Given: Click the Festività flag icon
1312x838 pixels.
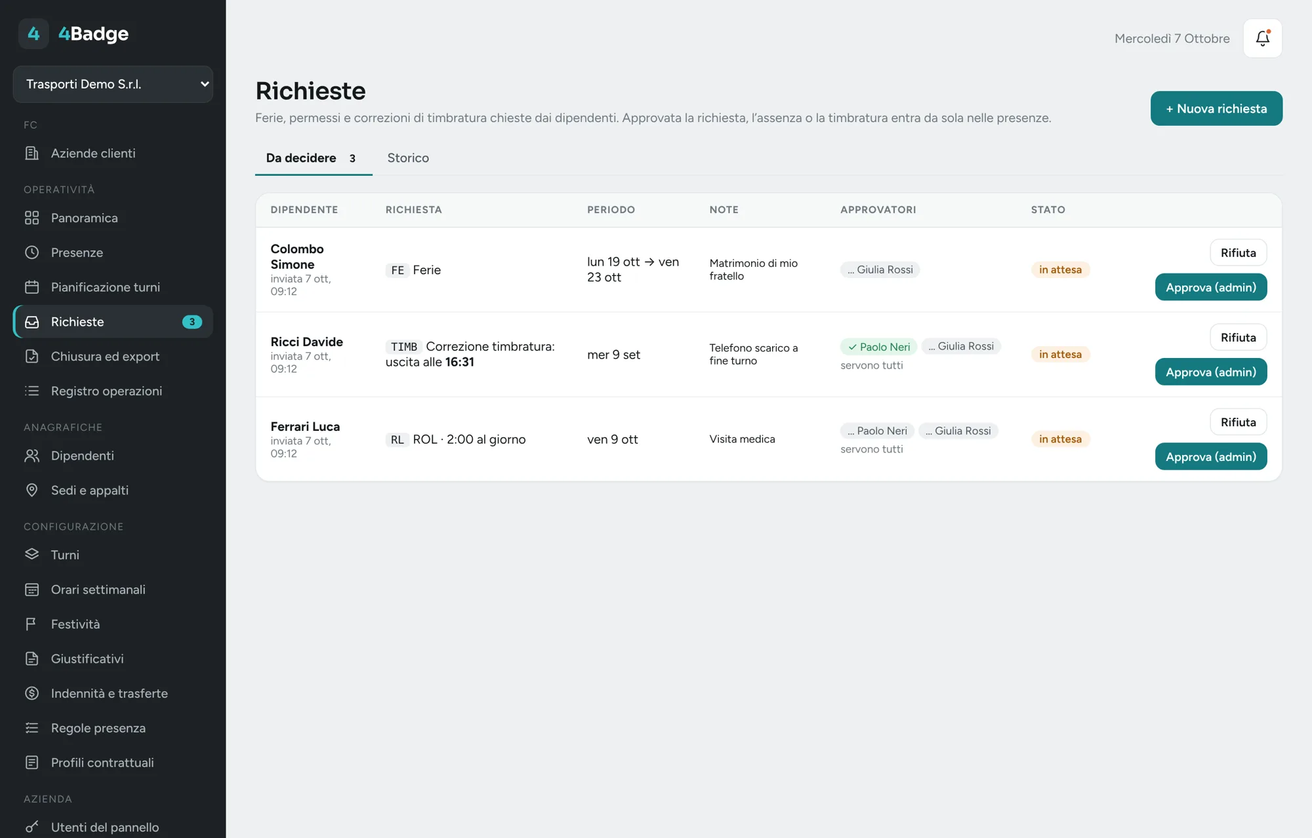Looking at the screenshot, I should click(x=31, y=624).
